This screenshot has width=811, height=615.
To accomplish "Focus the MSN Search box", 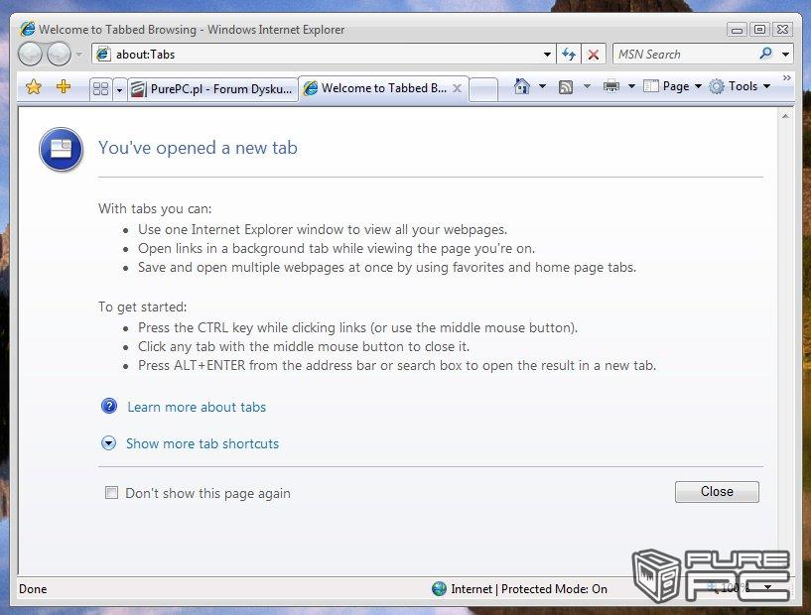I will [684, 54].
